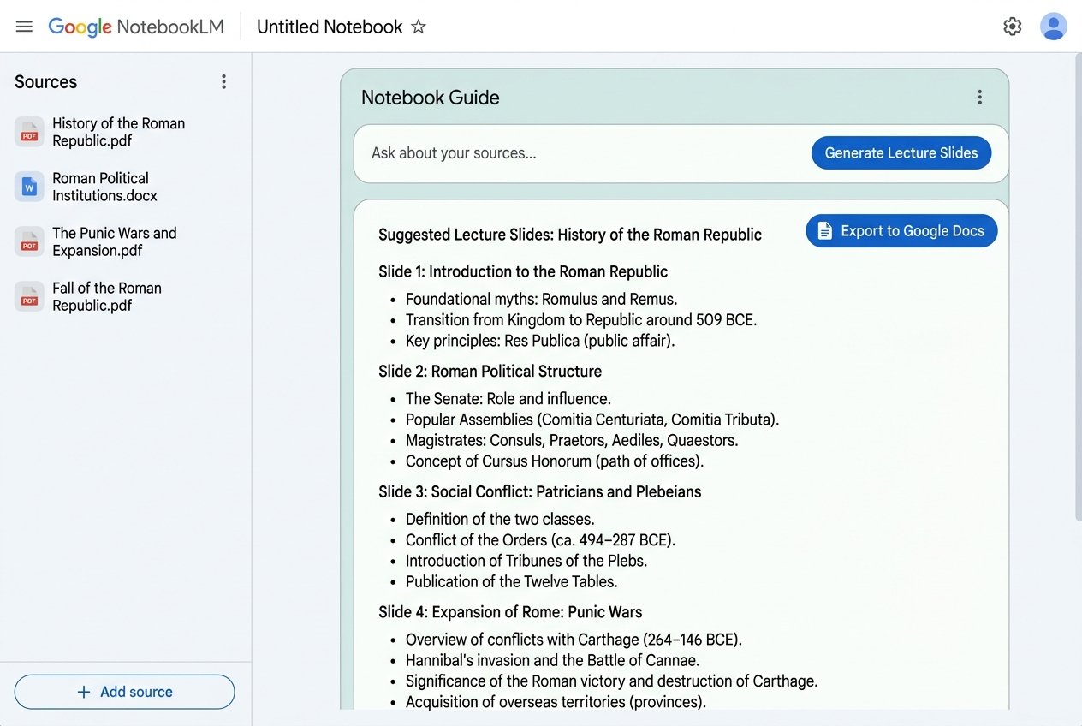This screenshot has height=726, width=1082.
Task: Click the plus icon in Add source
Action: tap(83, 692)
